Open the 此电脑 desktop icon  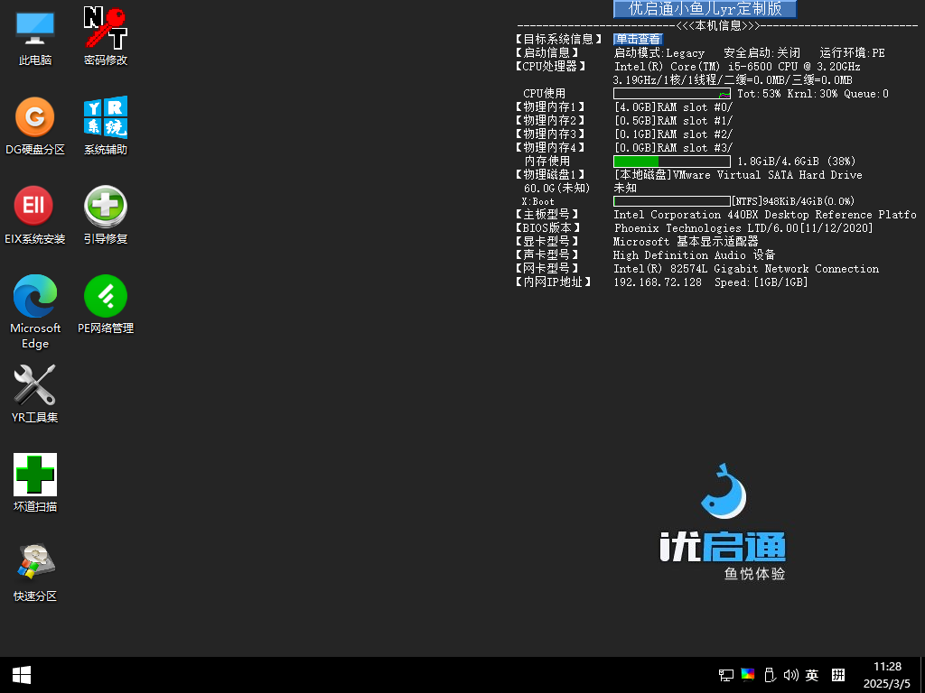(35, 37)
